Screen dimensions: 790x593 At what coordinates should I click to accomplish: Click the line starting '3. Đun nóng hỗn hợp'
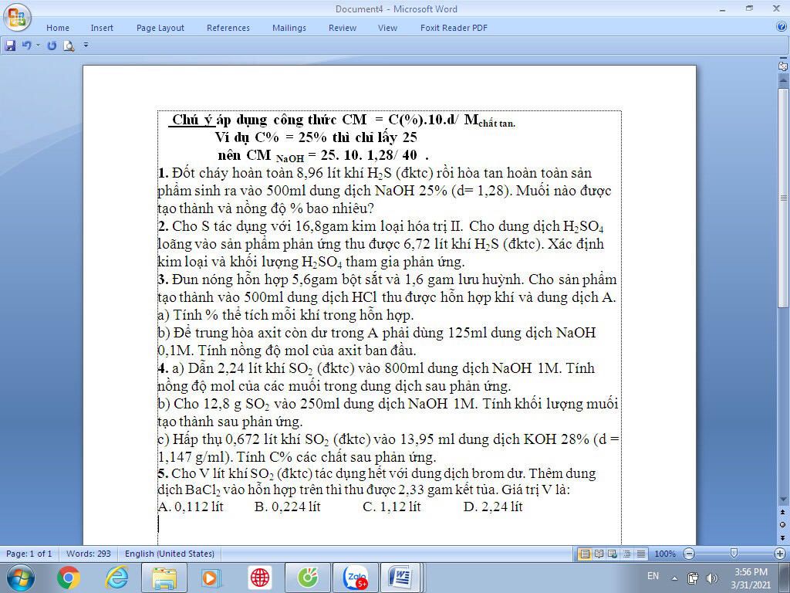coord(387,280)
